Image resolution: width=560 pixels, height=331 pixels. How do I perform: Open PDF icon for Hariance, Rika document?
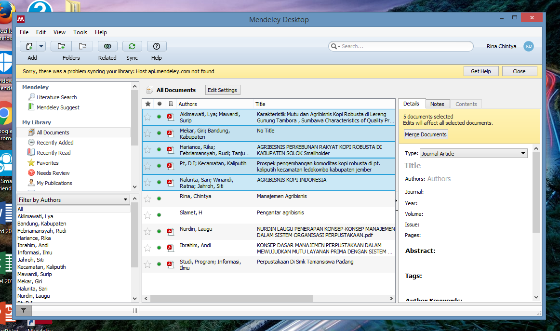(170, 150)
